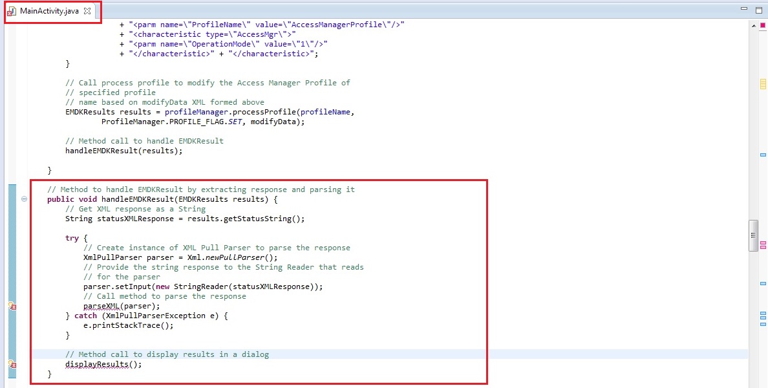Click the red error indicator atop overview ruler
This screenshot has width=768, height=388.
click(x=763, y=25)
